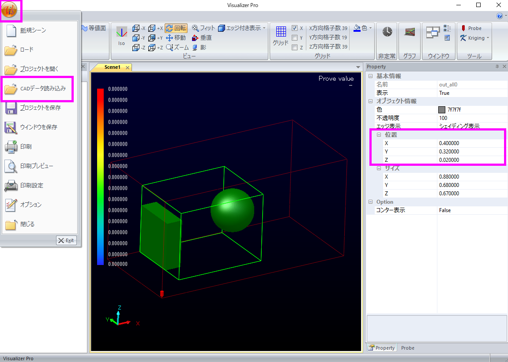
Task: Select the 回転 rotate tool
Action: point(176,28)
